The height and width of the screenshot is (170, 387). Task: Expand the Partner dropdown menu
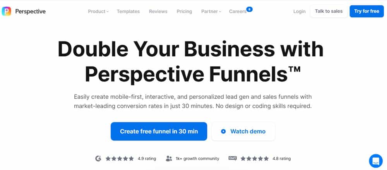(211, 11)
